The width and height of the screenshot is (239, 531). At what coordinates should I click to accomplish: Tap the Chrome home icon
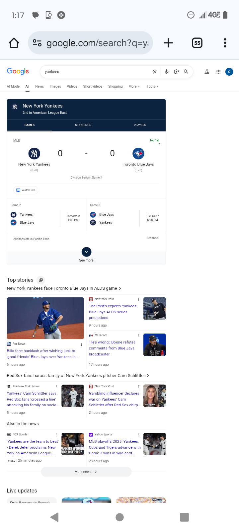(x=14, y=43)
